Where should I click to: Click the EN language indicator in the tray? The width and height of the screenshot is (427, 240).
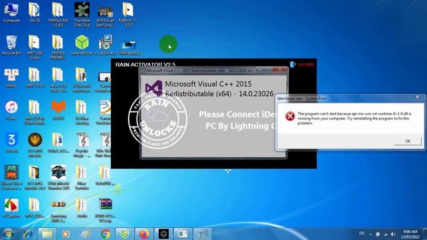362,233
